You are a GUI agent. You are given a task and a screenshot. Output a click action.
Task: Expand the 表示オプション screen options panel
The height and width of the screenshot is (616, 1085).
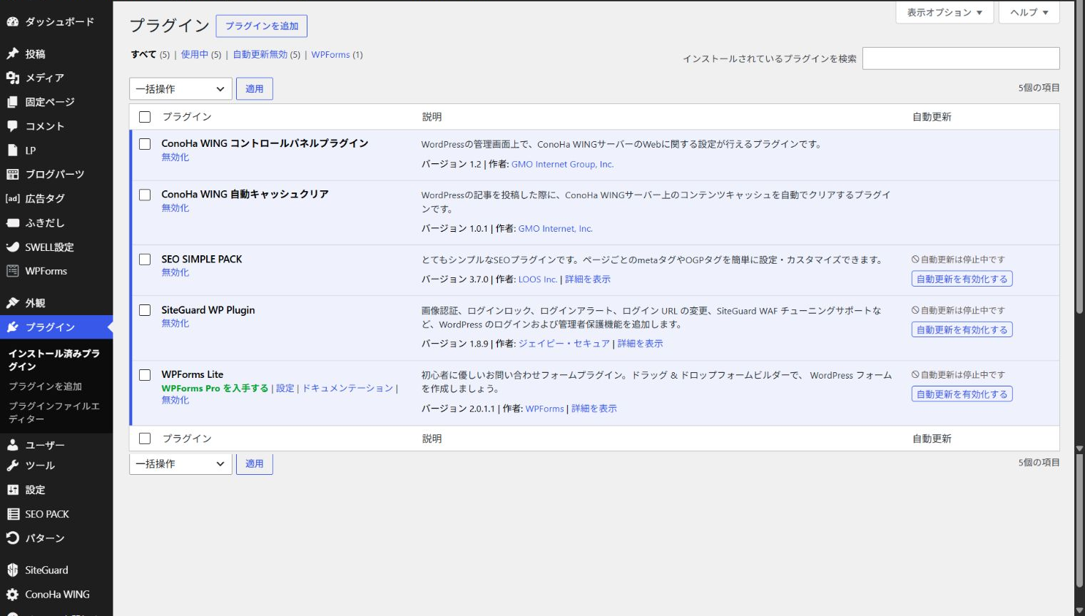[944, 12]
